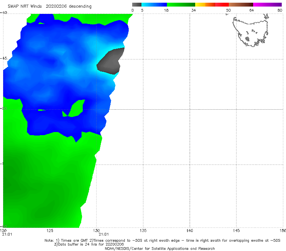Click the longitude label "135"
The width and height of the screenshot is (286, 251).
[143, 231]
